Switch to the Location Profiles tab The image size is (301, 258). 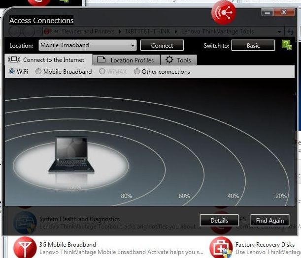(126, 60)
